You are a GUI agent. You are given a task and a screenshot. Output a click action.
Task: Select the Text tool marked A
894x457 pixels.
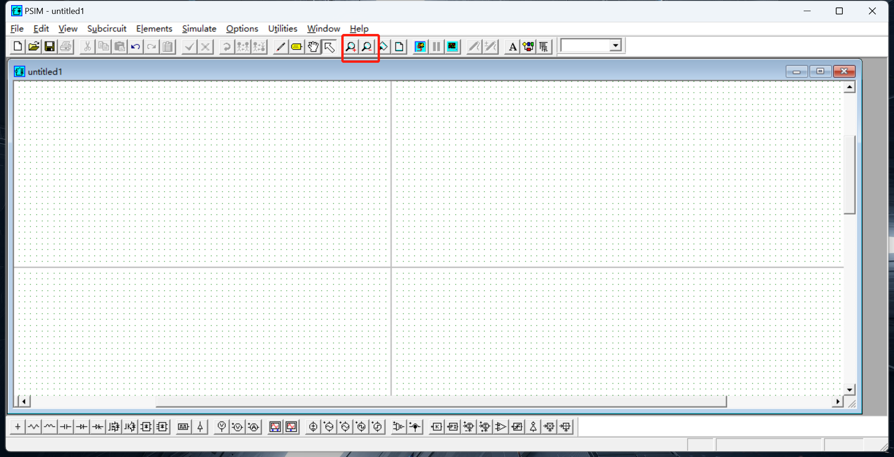tap(512, 46)
